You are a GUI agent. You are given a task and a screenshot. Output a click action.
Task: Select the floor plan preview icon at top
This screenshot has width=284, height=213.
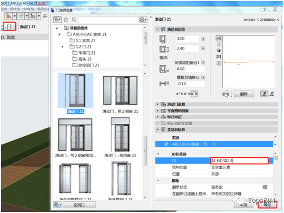click(219, 38)
